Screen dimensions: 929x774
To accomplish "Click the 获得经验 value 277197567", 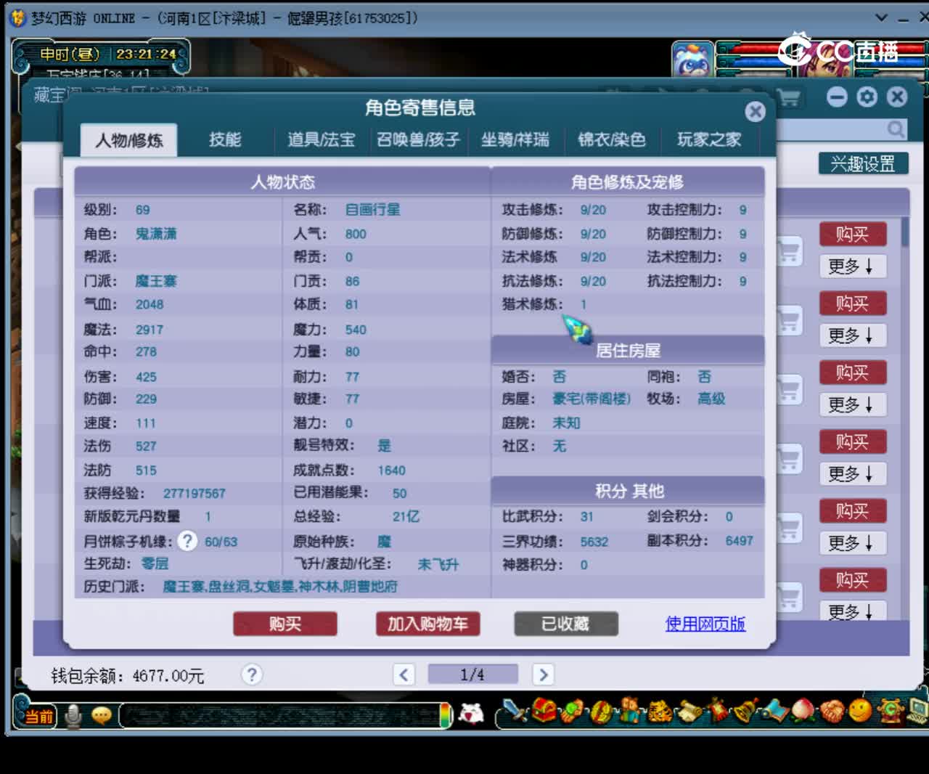I will (x=194, y=494).
